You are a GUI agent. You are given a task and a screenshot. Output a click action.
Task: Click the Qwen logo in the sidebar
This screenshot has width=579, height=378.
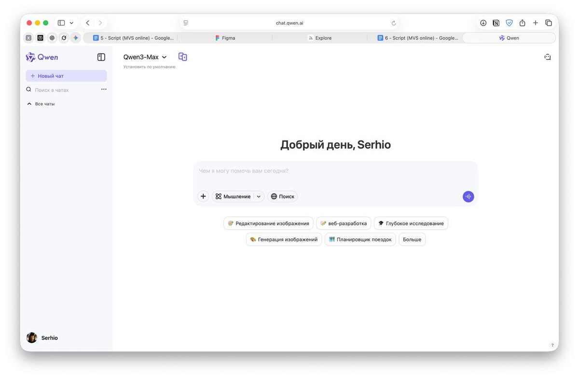pyautogui.click(x=42, y=57)
